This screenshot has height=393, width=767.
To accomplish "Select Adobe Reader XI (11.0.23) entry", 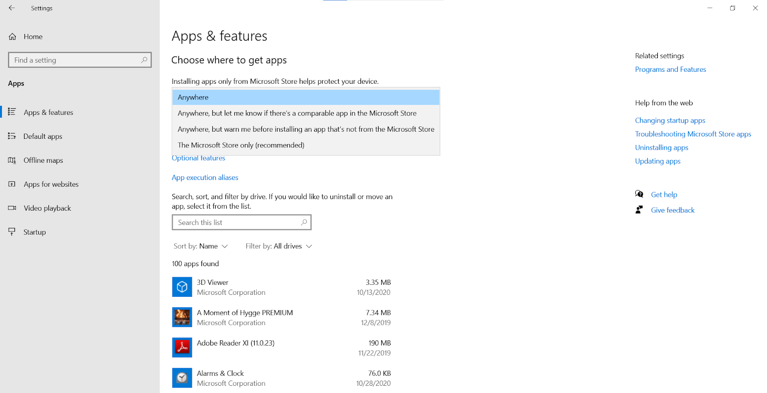I will point(282,348).
